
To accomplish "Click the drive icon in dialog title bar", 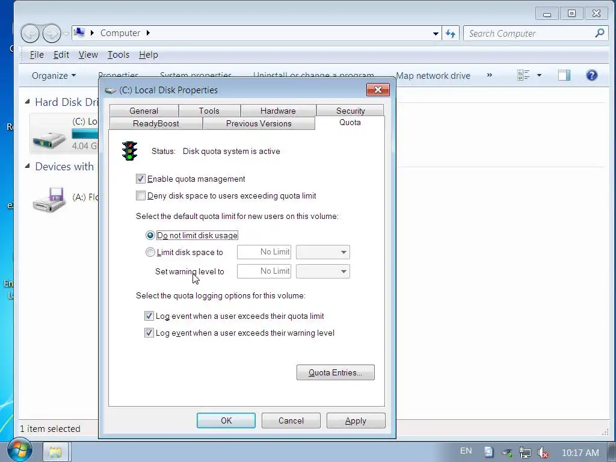I will (x=111, y=90).
